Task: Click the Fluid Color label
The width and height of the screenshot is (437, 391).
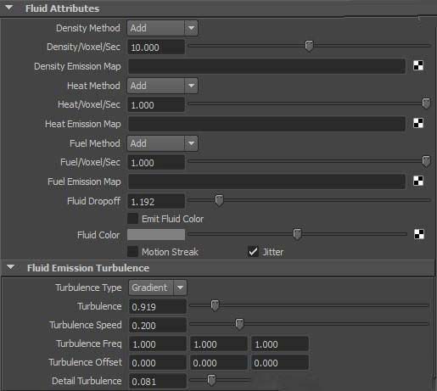Action: [98, 235]
